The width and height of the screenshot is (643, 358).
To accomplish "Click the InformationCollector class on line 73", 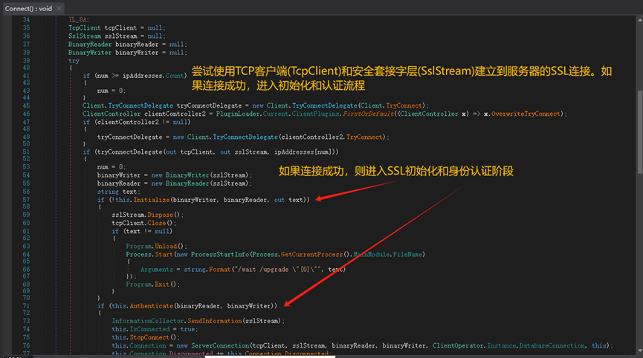I will click(148, 321).
